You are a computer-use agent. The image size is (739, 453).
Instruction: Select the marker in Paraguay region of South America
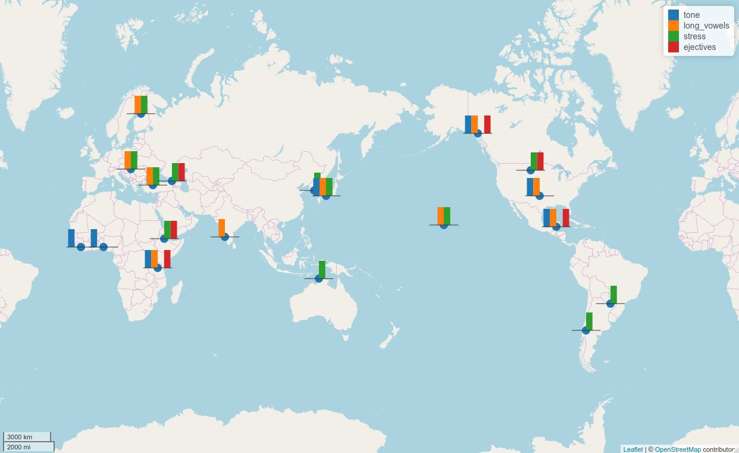[610, 303]
